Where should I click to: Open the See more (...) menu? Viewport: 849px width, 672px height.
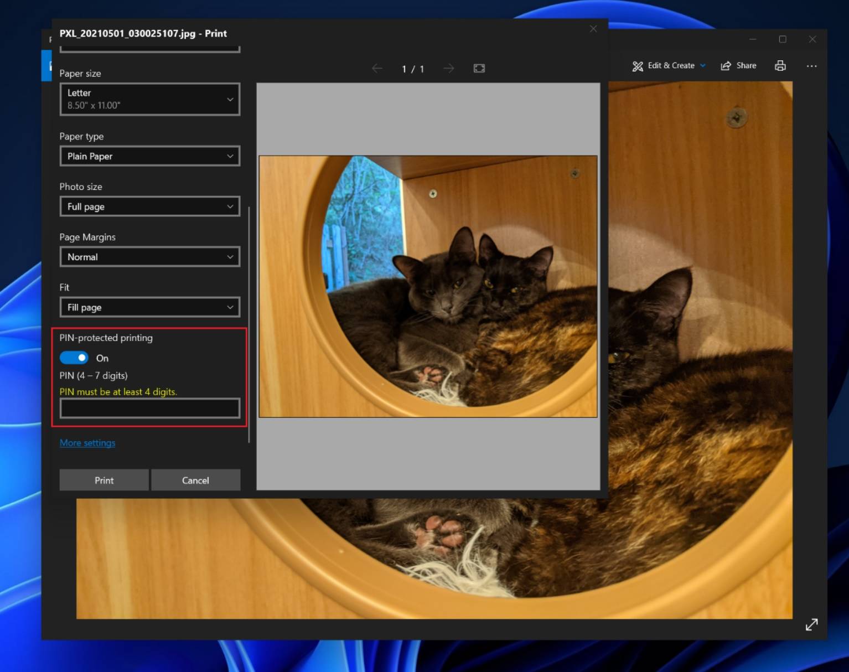click(812, 66)
